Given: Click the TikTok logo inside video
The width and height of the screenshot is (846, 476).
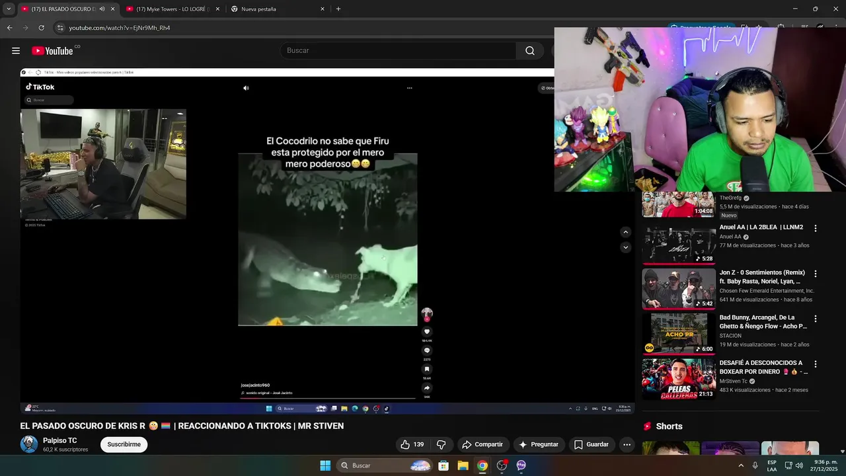Looking at the screenshot, I should click(x=40, y=87).
